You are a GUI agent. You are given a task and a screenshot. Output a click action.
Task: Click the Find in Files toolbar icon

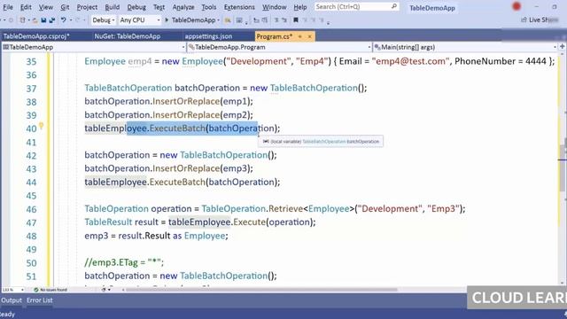coord(228,20)
